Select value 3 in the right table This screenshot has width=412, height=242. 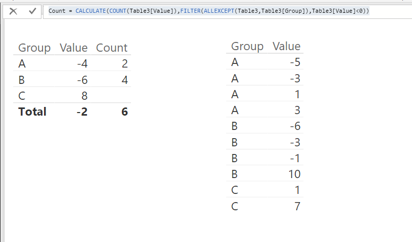click(x=297, y=110)
